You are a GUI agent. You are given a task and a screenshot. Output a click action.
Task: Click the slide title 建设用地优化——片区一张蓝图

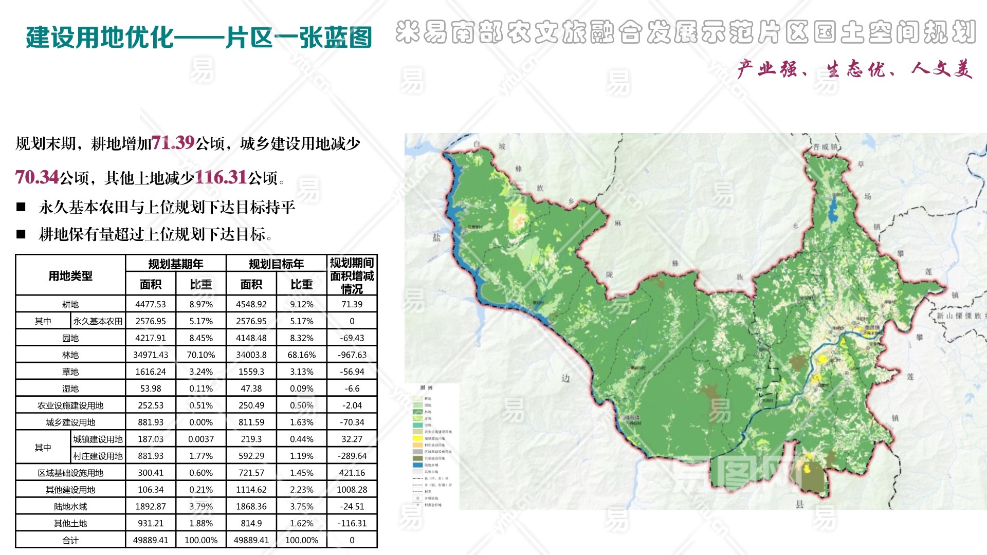coord(199,38)
